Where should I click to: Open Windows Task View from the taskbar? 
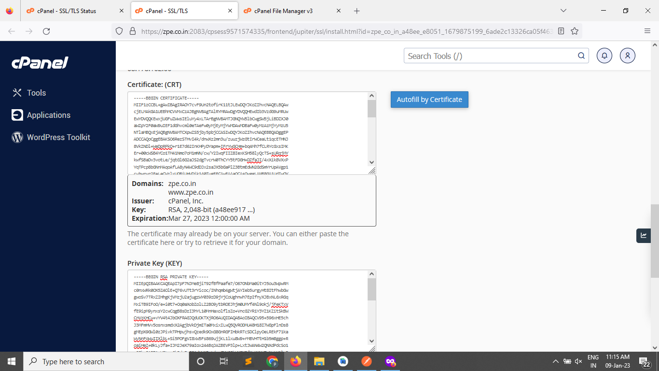223,361
